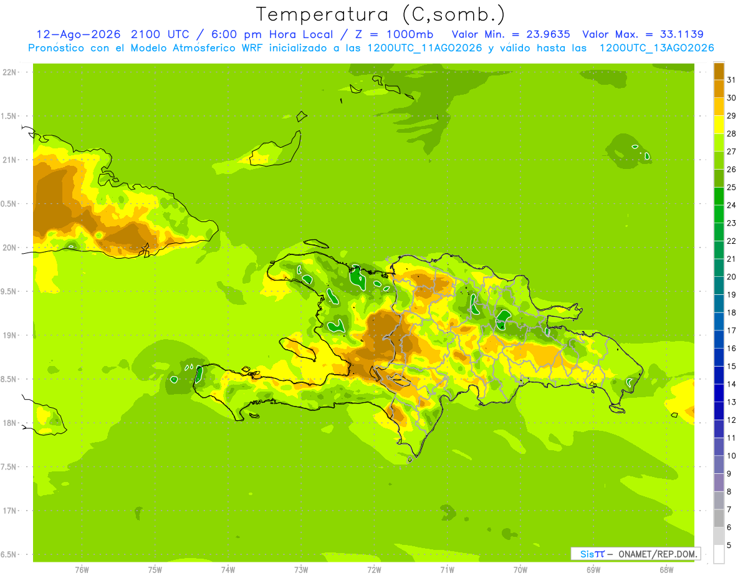This screenshot has width=748, height=578.
Task: Pick the lime swatch between 27 and 28
Action: (x=719, y=142)
